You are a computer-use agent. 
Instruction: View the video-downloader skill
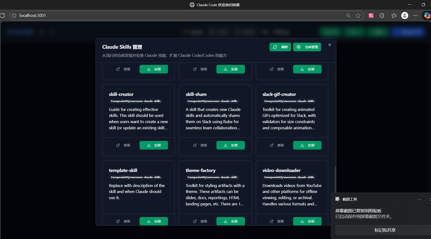pos(277,221)
